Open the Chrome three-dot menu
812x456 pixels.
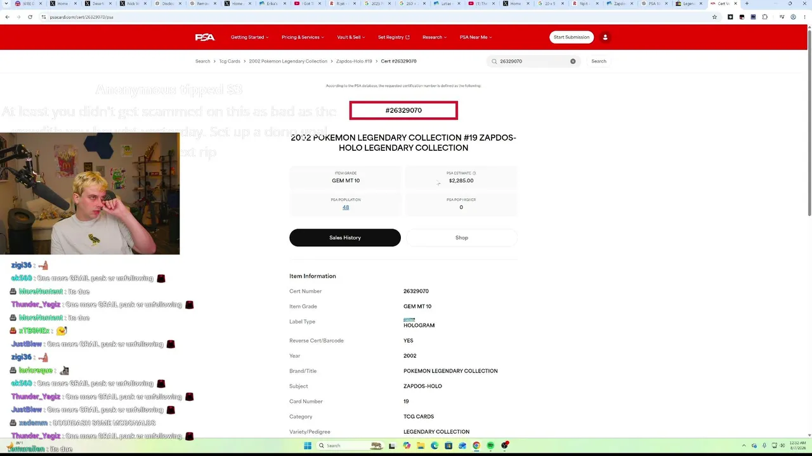(x=804, y=17)
